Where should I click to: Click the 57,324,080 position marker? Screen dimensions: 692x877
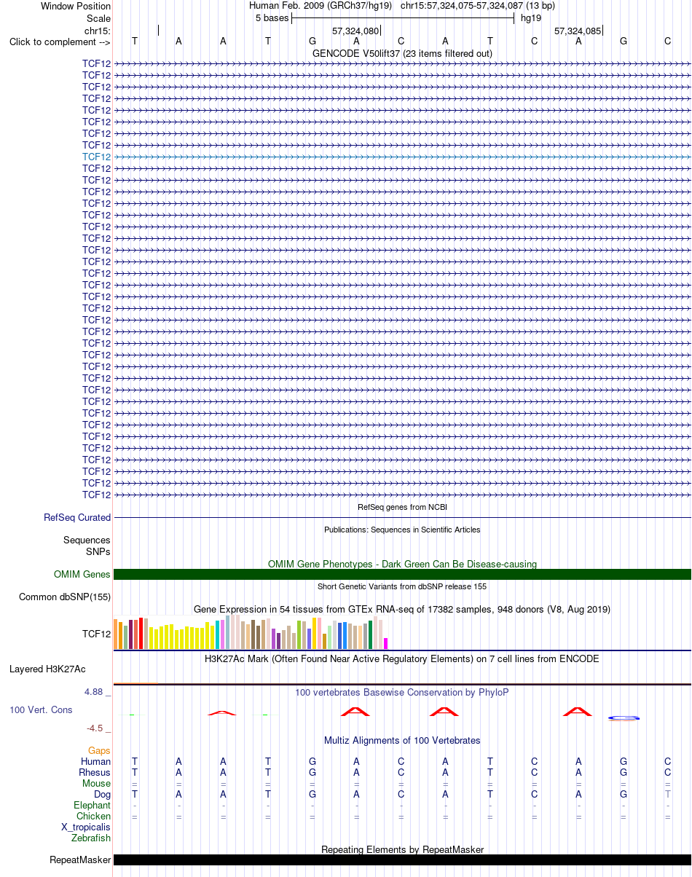click(x=355, y=31)
